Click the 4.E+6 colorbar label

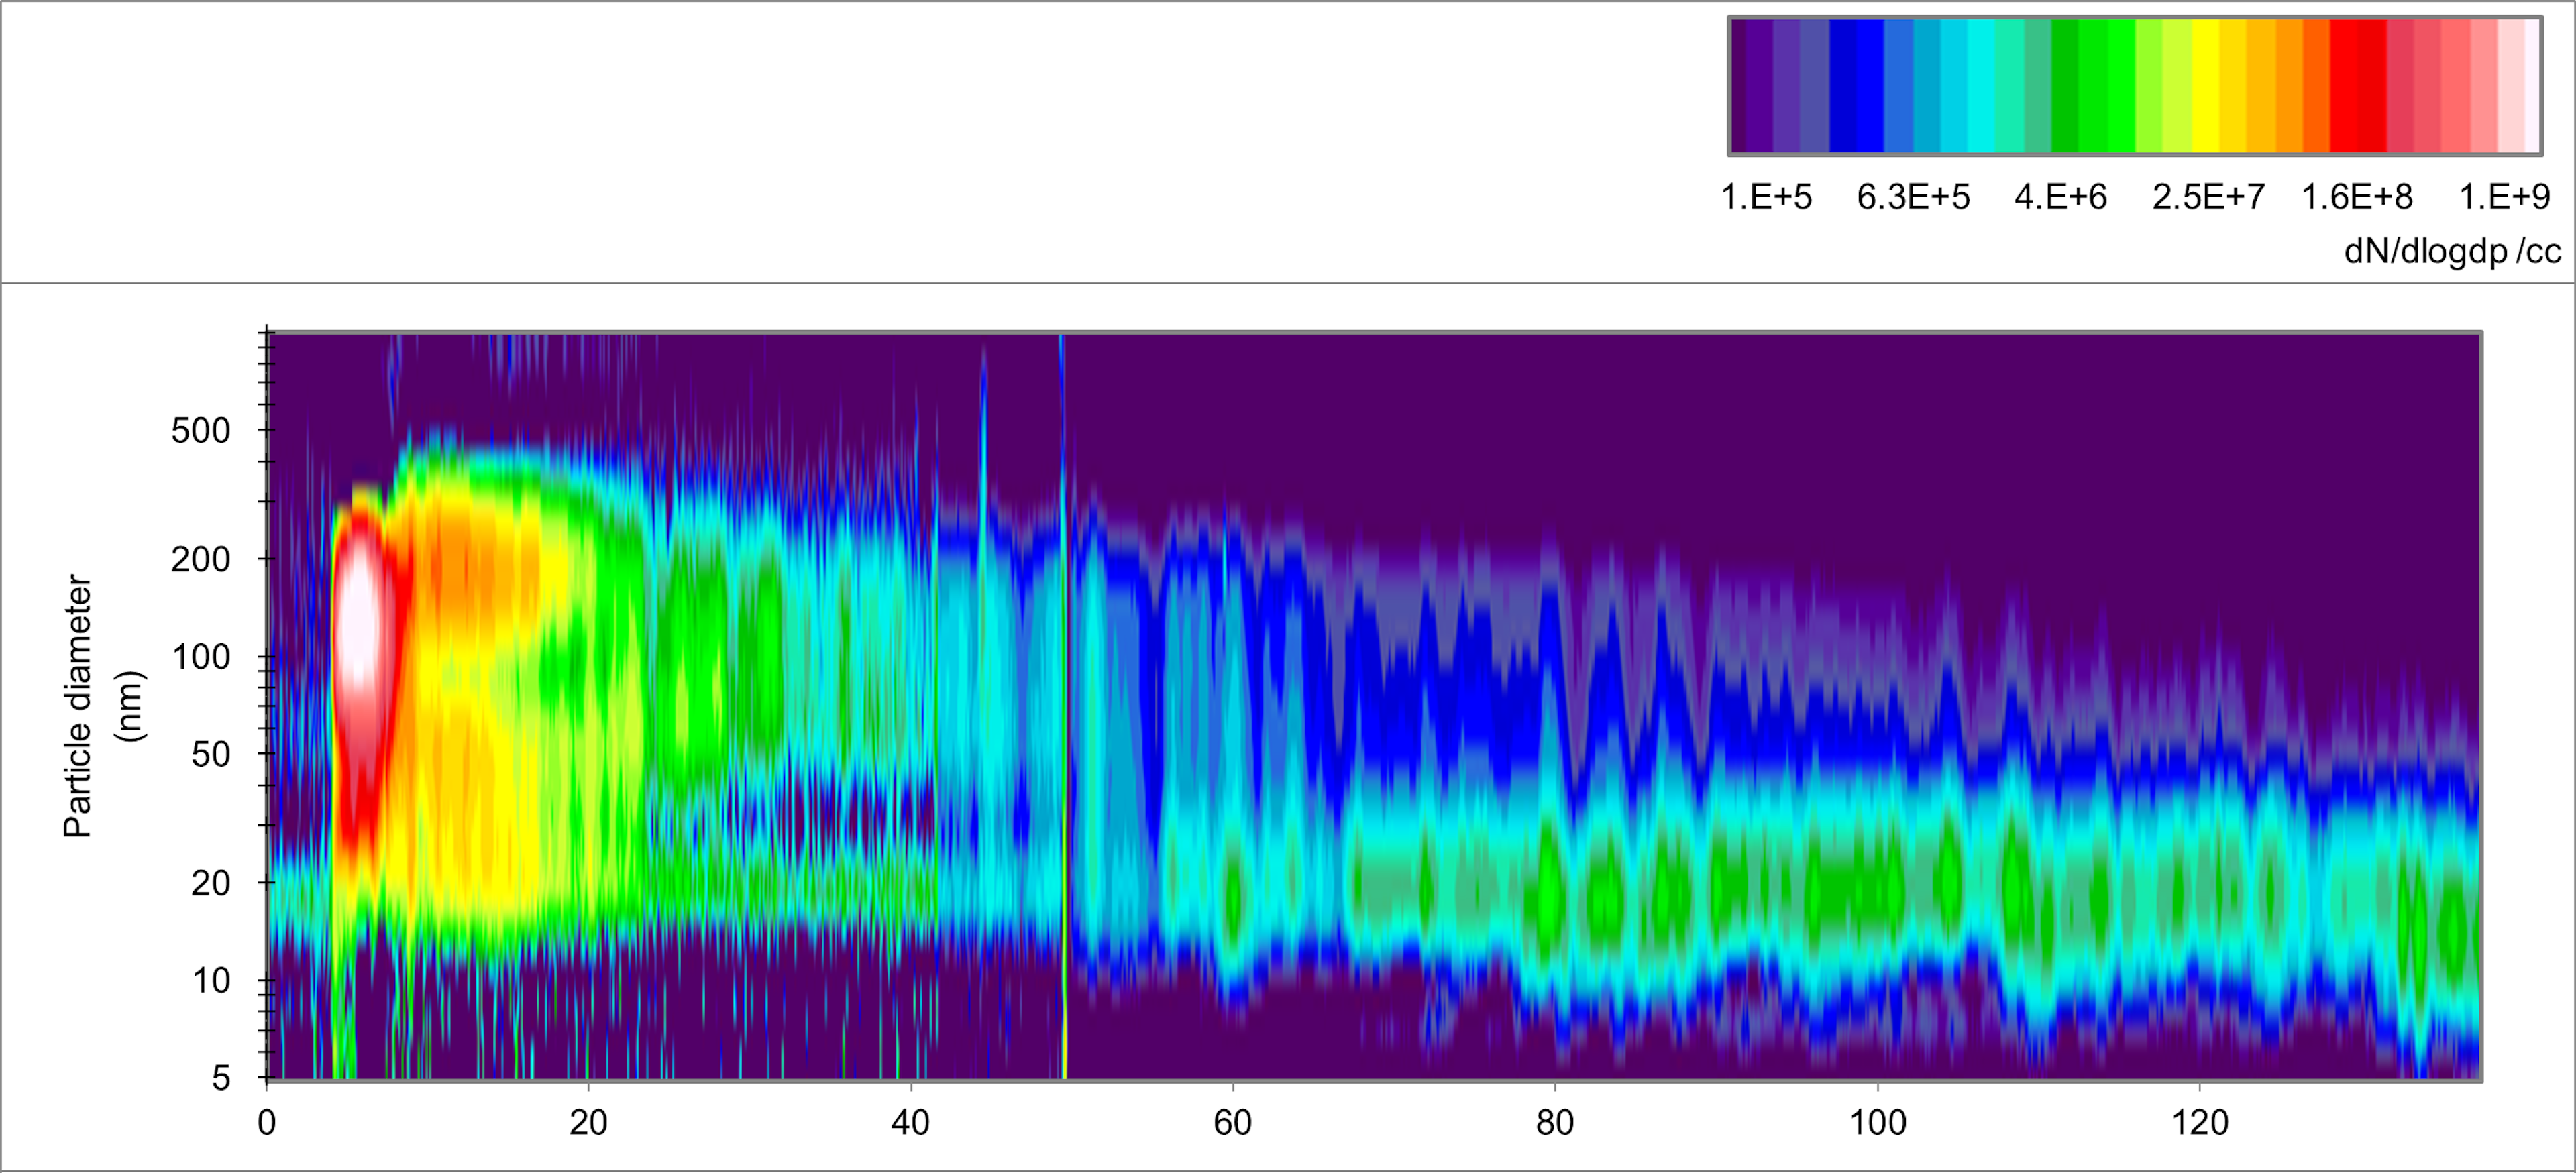coord(2060,197)
